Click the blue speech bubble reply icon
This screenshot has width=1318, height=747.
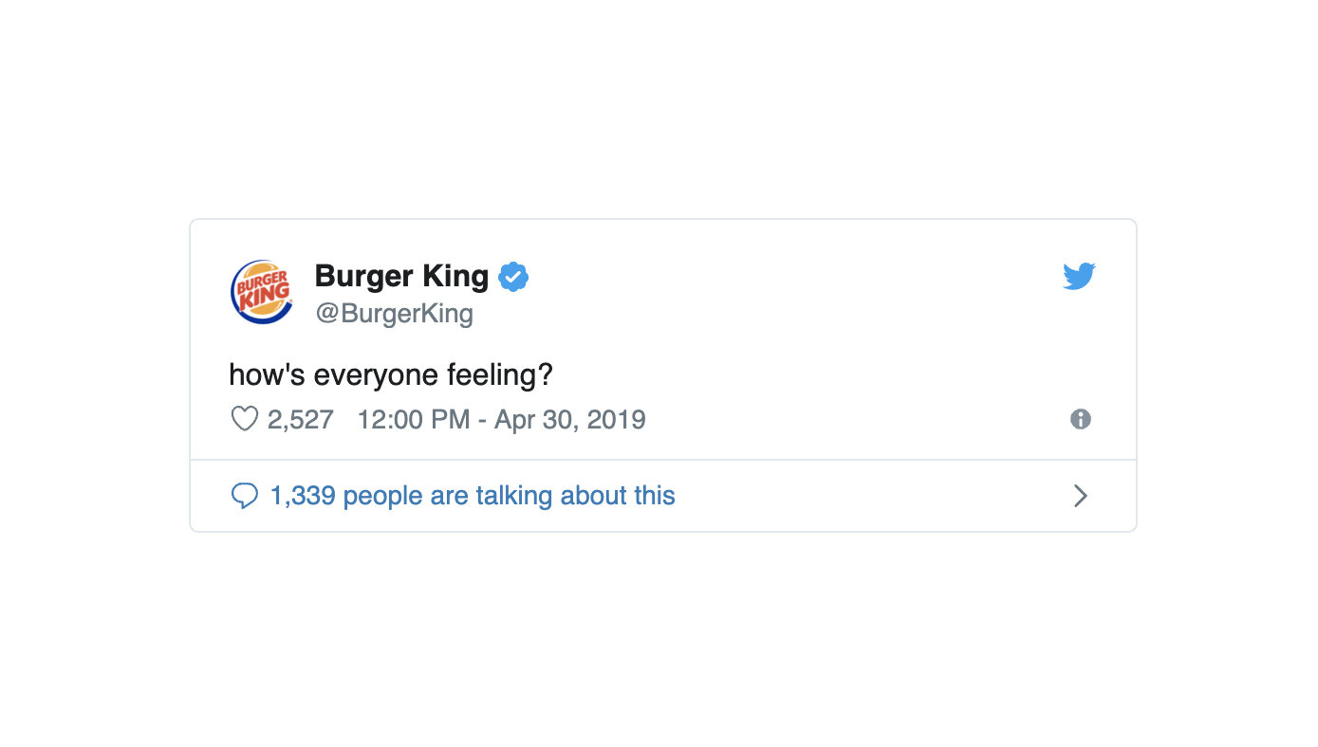pos(245,496)
